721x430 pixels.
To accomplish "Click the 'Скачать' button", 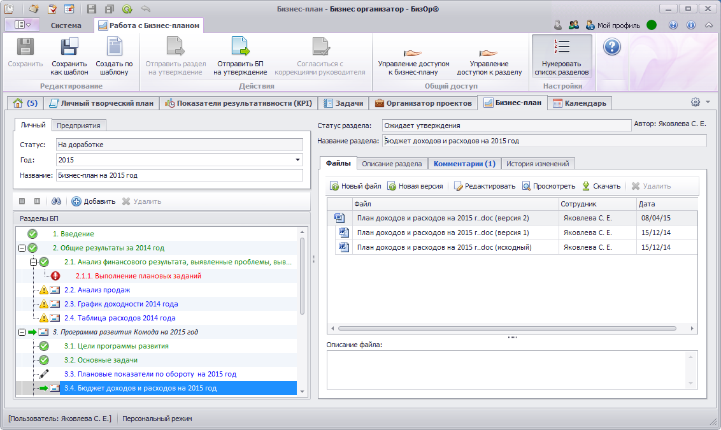I will point(601,186).
